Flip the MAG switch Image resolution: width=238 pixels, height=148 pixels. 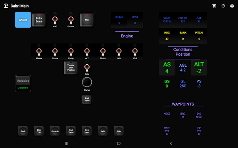coord(55,21)
